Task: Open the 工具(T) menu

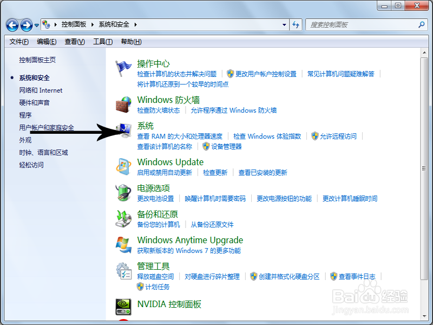Action: tap(103, 42)
